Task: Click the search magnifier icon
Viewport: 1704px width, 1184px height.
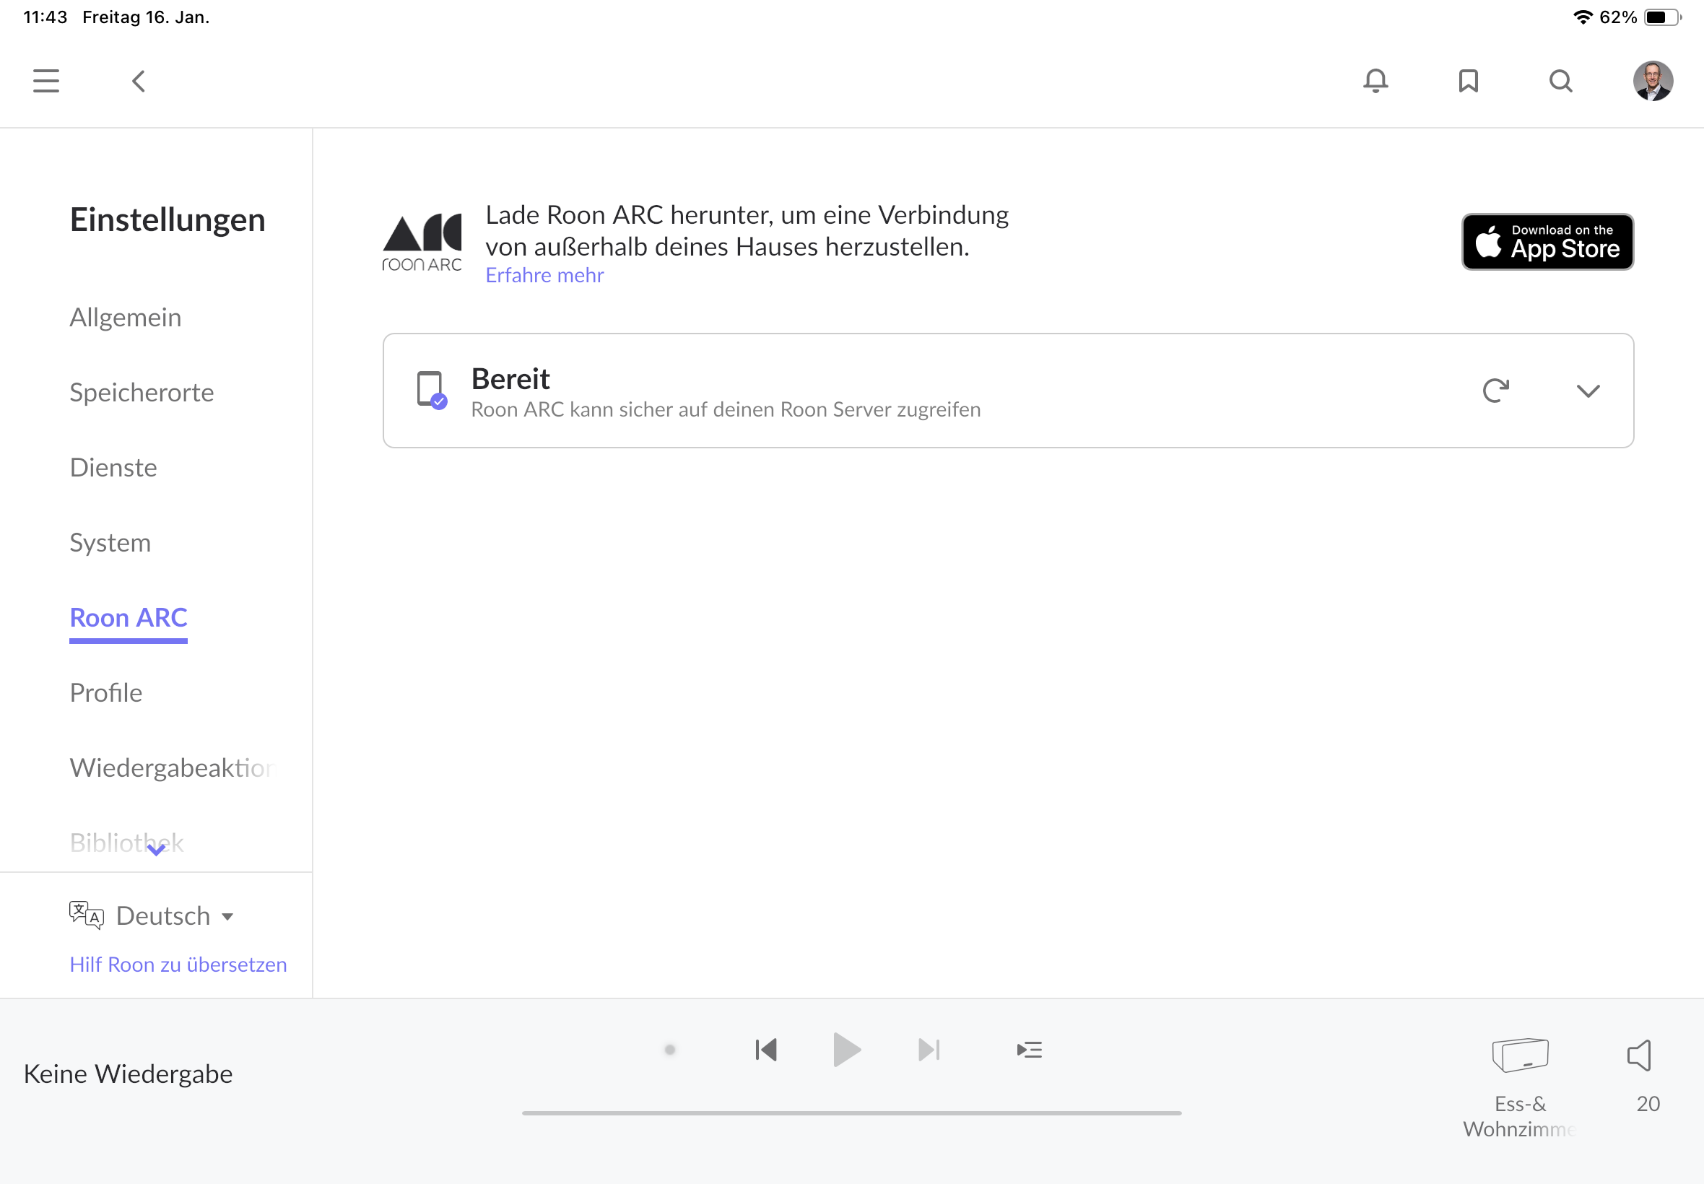Action: click(1561, 81)
